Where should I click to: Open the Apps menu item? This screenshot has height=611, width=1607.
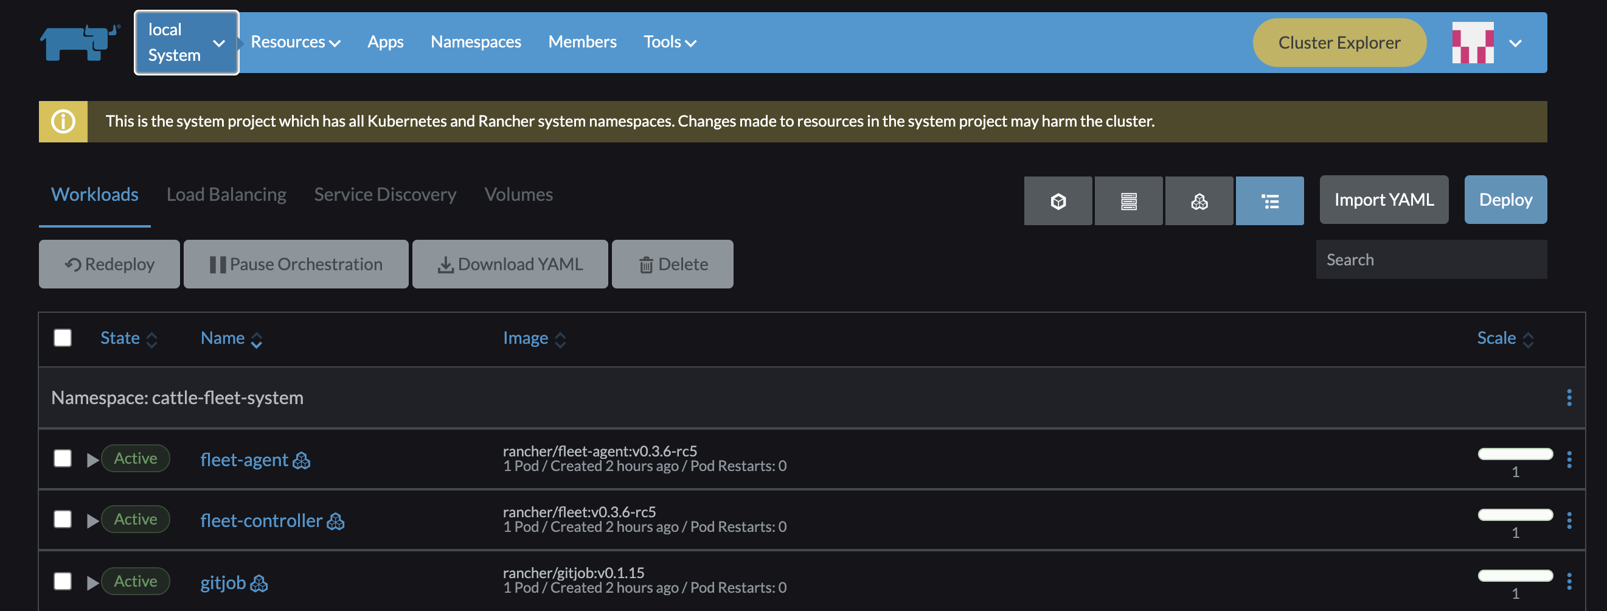click(x=386, y=42)
